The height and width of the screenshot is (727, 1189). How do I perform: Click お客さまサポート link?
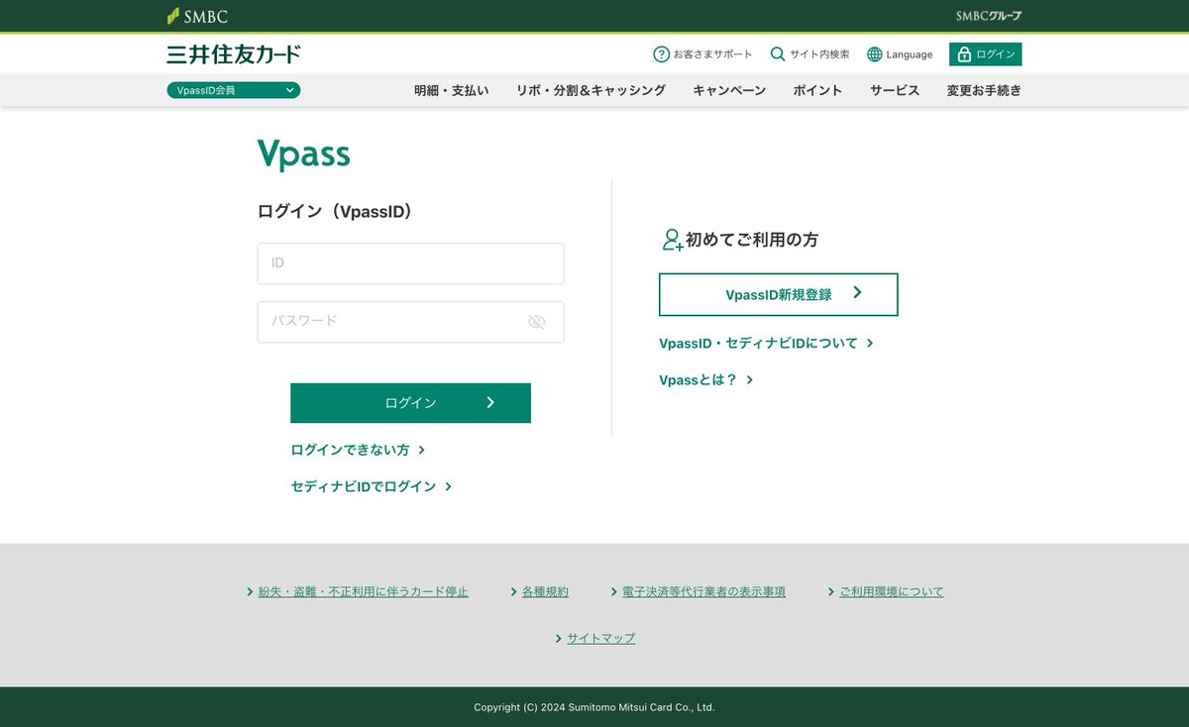point(712,54)
